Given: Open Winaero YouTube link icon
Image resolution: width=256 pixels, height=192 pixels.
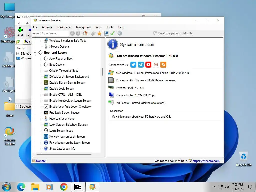Looking at the screenshot, I should [148, 65].
